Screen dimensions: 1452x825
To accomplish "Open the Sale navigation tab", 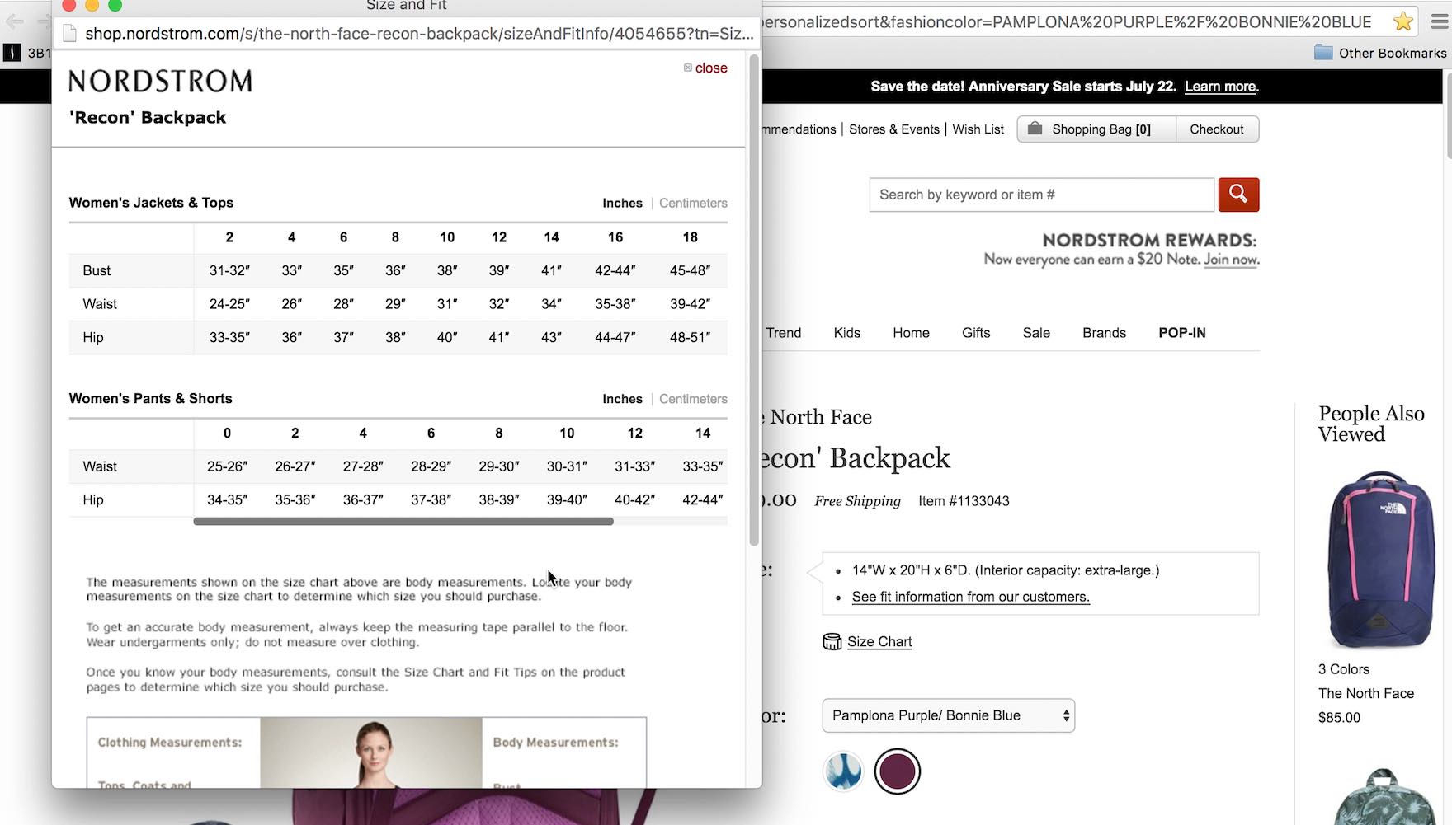I will click(x=1036, y=333).
